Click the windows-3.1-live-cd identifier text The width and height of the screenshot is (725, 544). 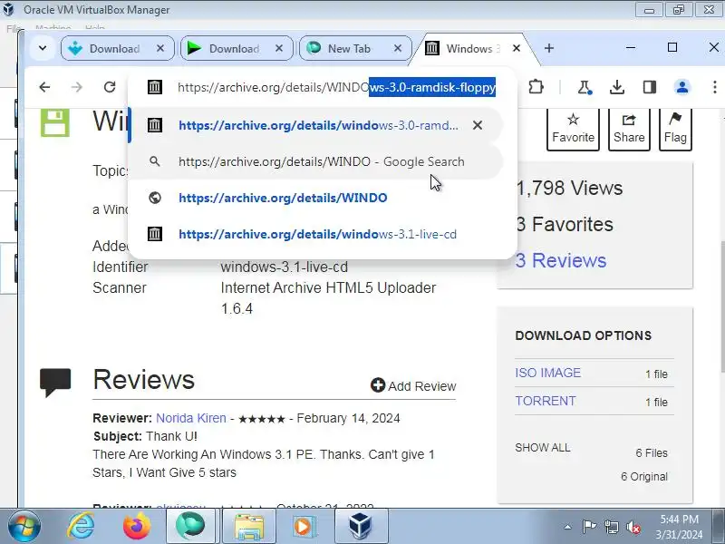284,267
